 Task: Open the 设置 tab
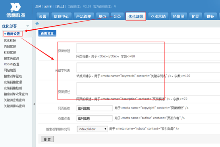42,16
